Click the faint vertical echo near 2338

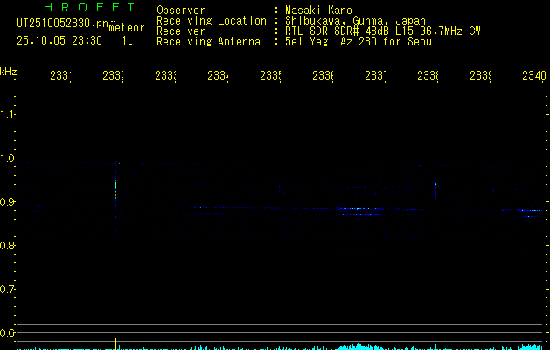436,188
